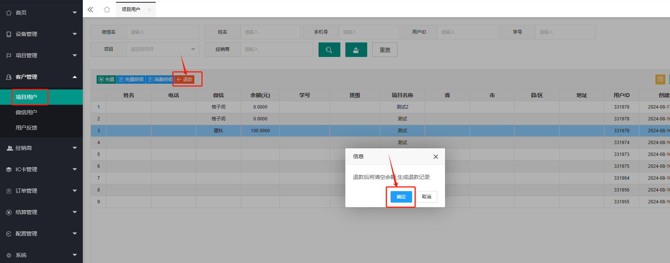The width and height of the screenshot is (670, 263).
Task: Click the green export button
Action: pyautogui.click(x=356, y=50)
